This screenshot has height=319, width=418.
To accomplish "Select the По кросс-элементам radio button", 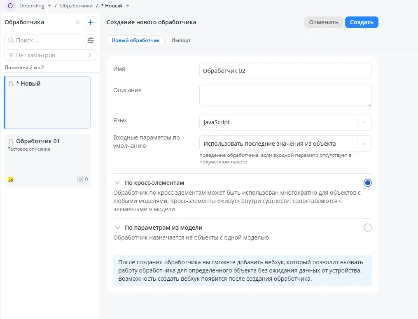I will tap(368, 182).
